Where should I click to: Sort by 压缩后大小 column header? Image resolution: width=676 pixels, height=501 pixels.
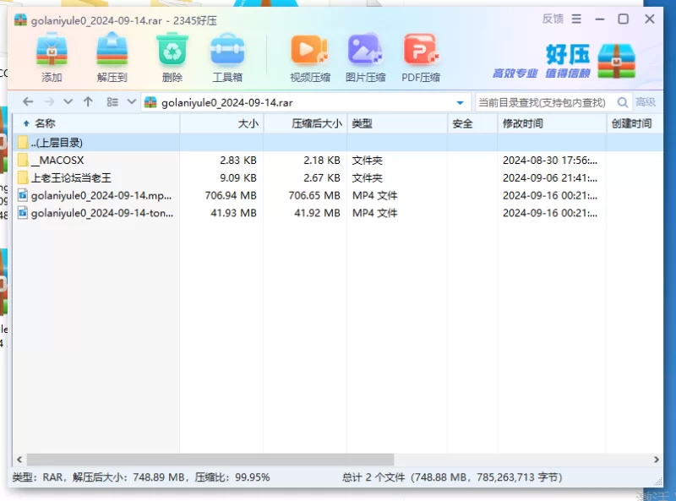[305, 123]
